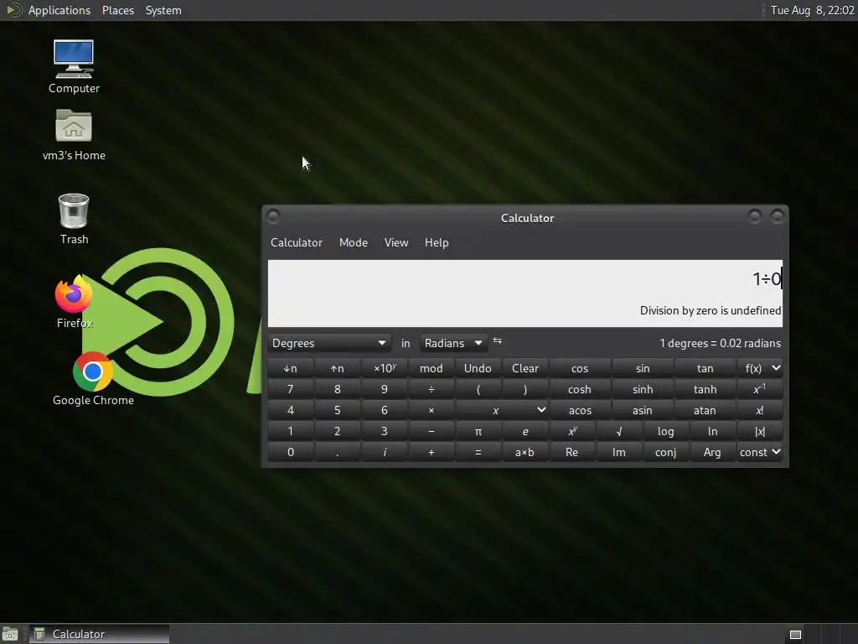Click the conj button

click(666, 452)
